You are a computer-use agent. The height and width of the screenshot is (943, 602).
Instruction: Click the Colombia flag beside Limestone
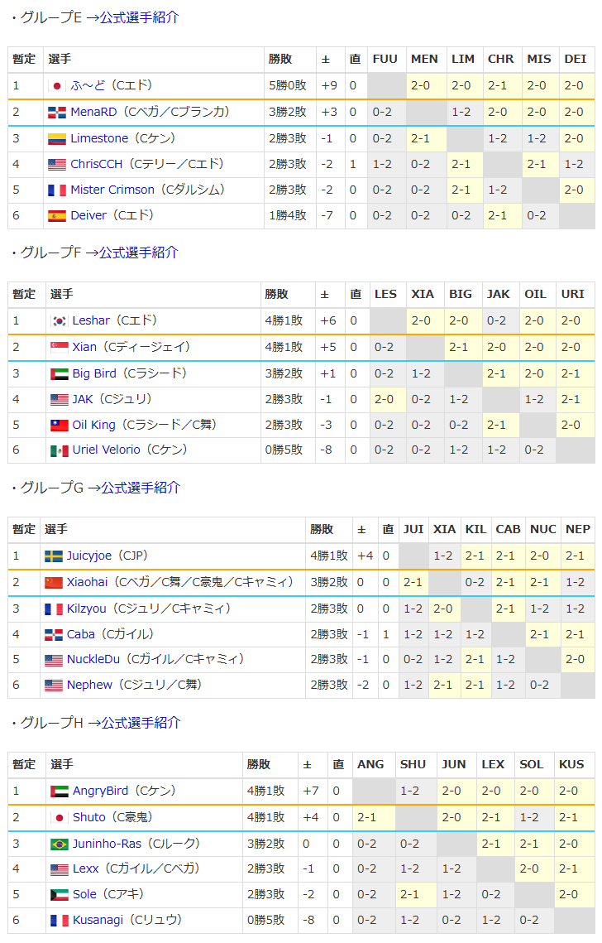click(x=57, y=139)
